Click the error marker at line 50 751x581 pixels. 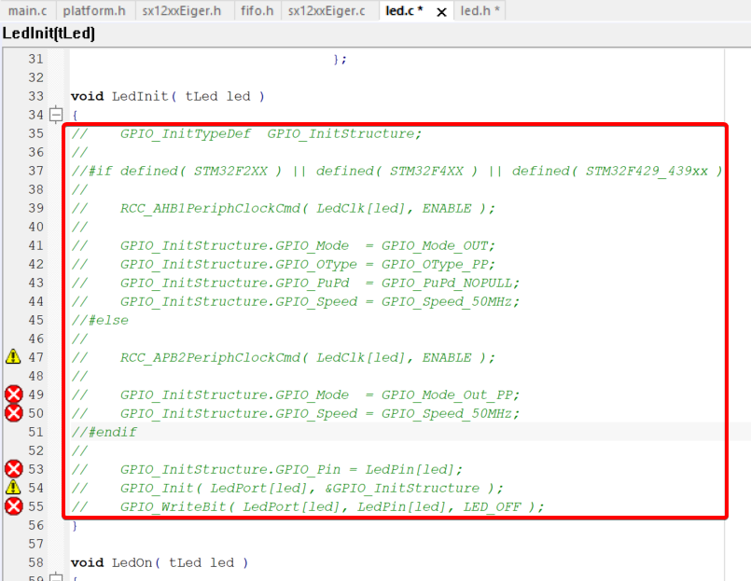pos(13,413)
